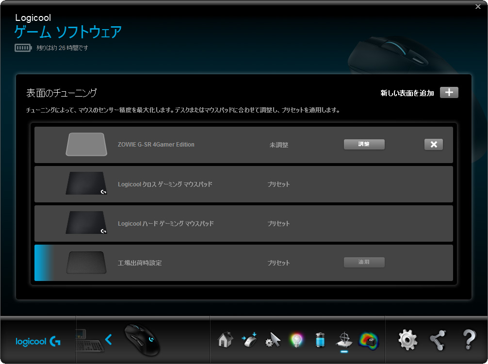Select 工場出荷時設定 surface row
Image resolution: width=488 pixels, height=364 pixels.
coord(244,263)
